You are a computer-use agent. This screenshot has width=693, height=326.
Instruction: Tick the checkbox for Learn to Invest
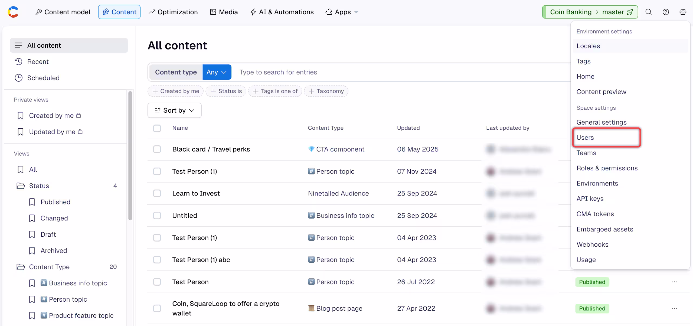[x=157, y=193]
